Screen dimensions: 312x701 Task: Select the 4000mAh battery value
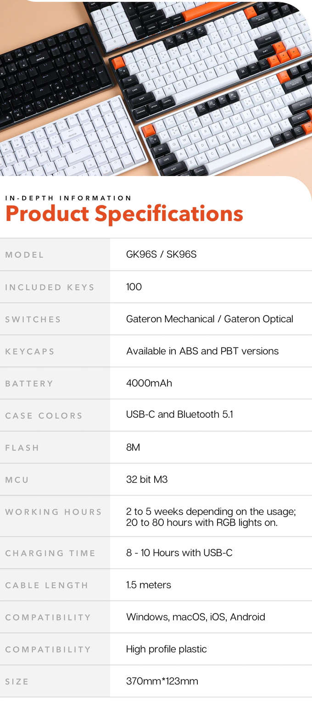click(149, 383)
